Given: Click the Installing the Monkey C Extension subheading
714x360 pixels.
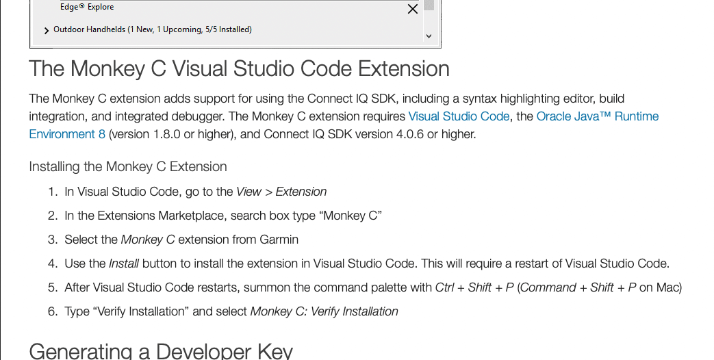Looking at the screenshot, I should (128, 166).
